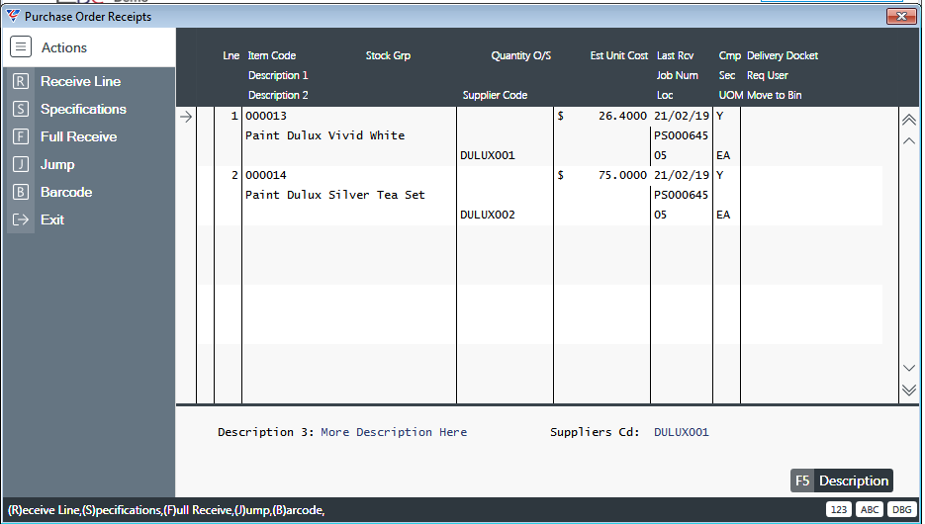The width and height of the screenshot is (925, 524).
Task: Click description Paint Dulux Vivid White
Action: (325, 135)
